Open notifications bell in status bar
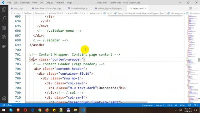This screenshot has height=113, width=200. tap(196, 105)
